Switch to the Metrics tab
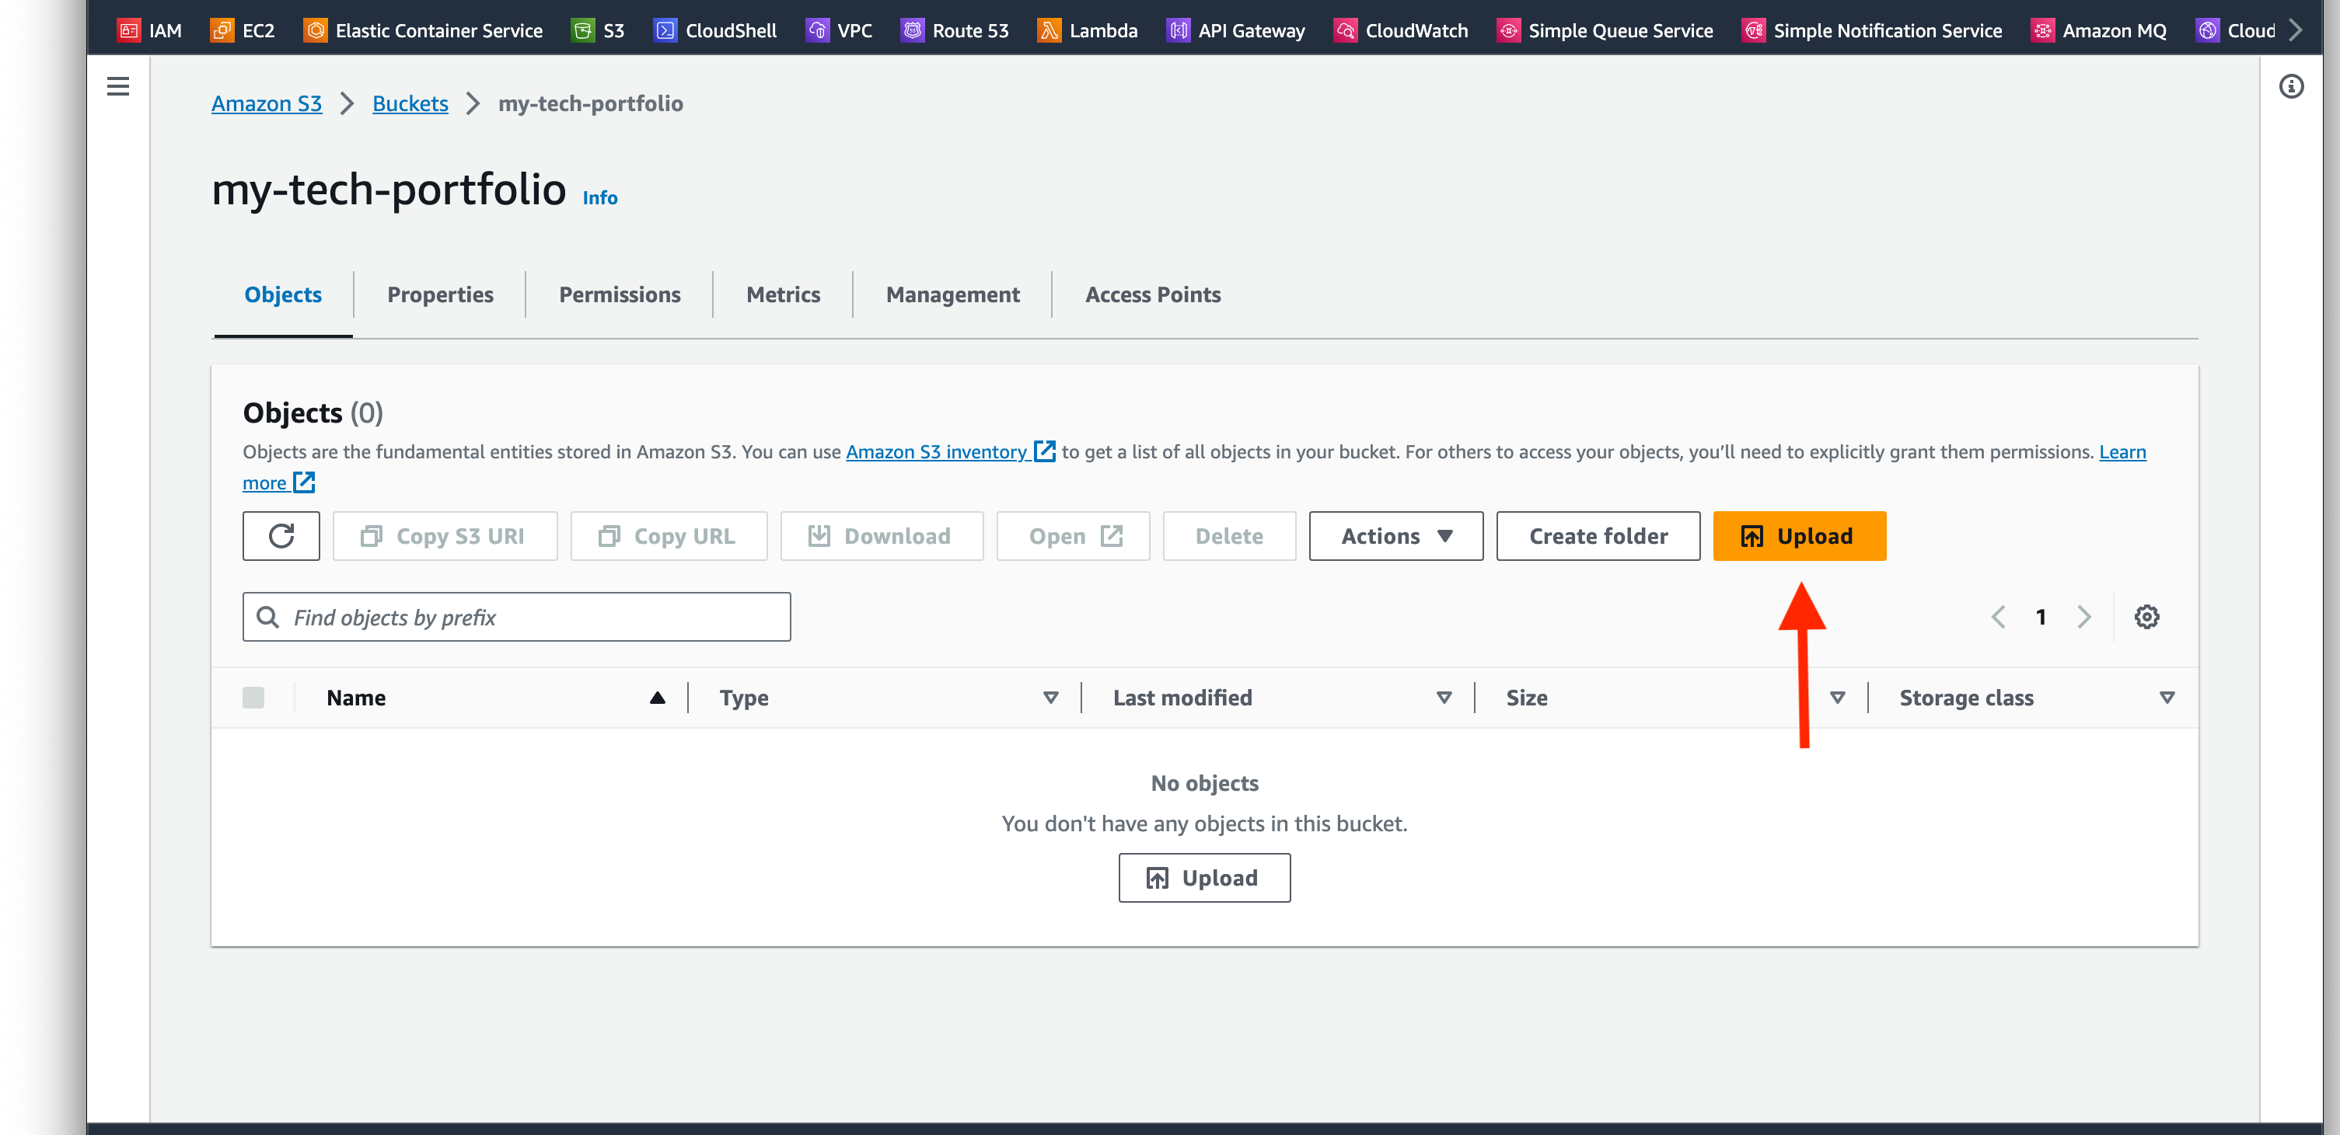This screenshot has width=2340, height=1135. coord(783,294)
